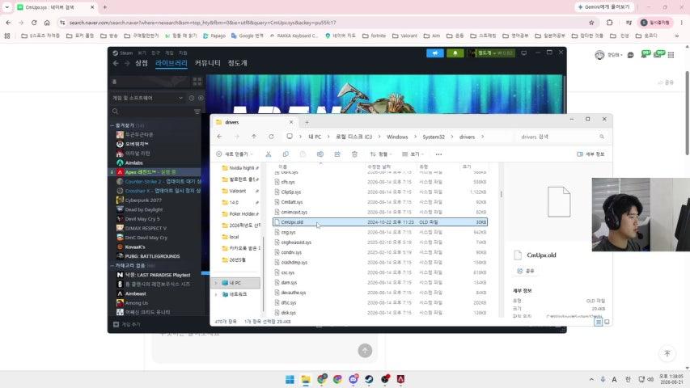Click the Copy icon in Explorer toolbar
Viewport: 690px width, 388px height.
[286, 154]
